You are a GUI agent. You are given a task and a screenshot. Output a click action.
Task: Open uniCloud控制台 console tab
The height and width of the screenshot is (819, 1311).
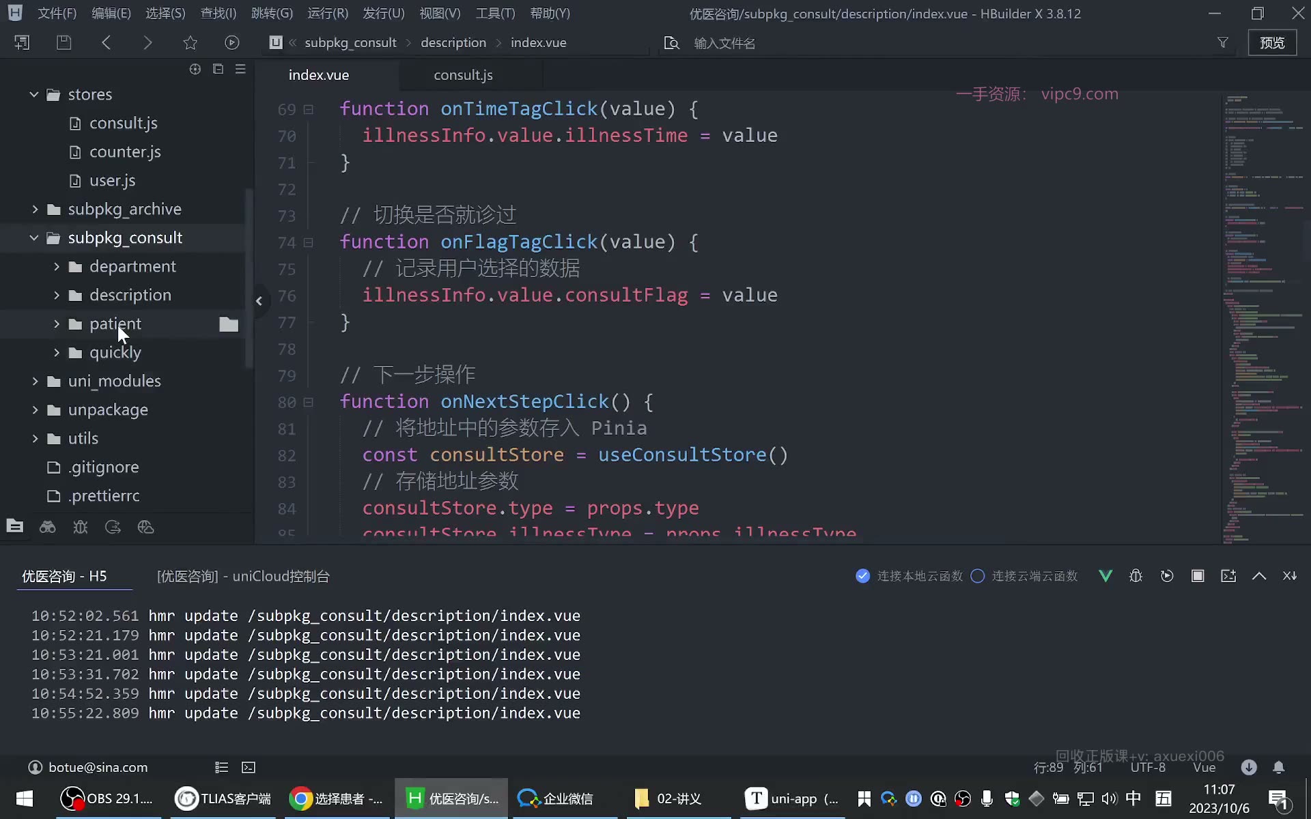coord(243,576)
